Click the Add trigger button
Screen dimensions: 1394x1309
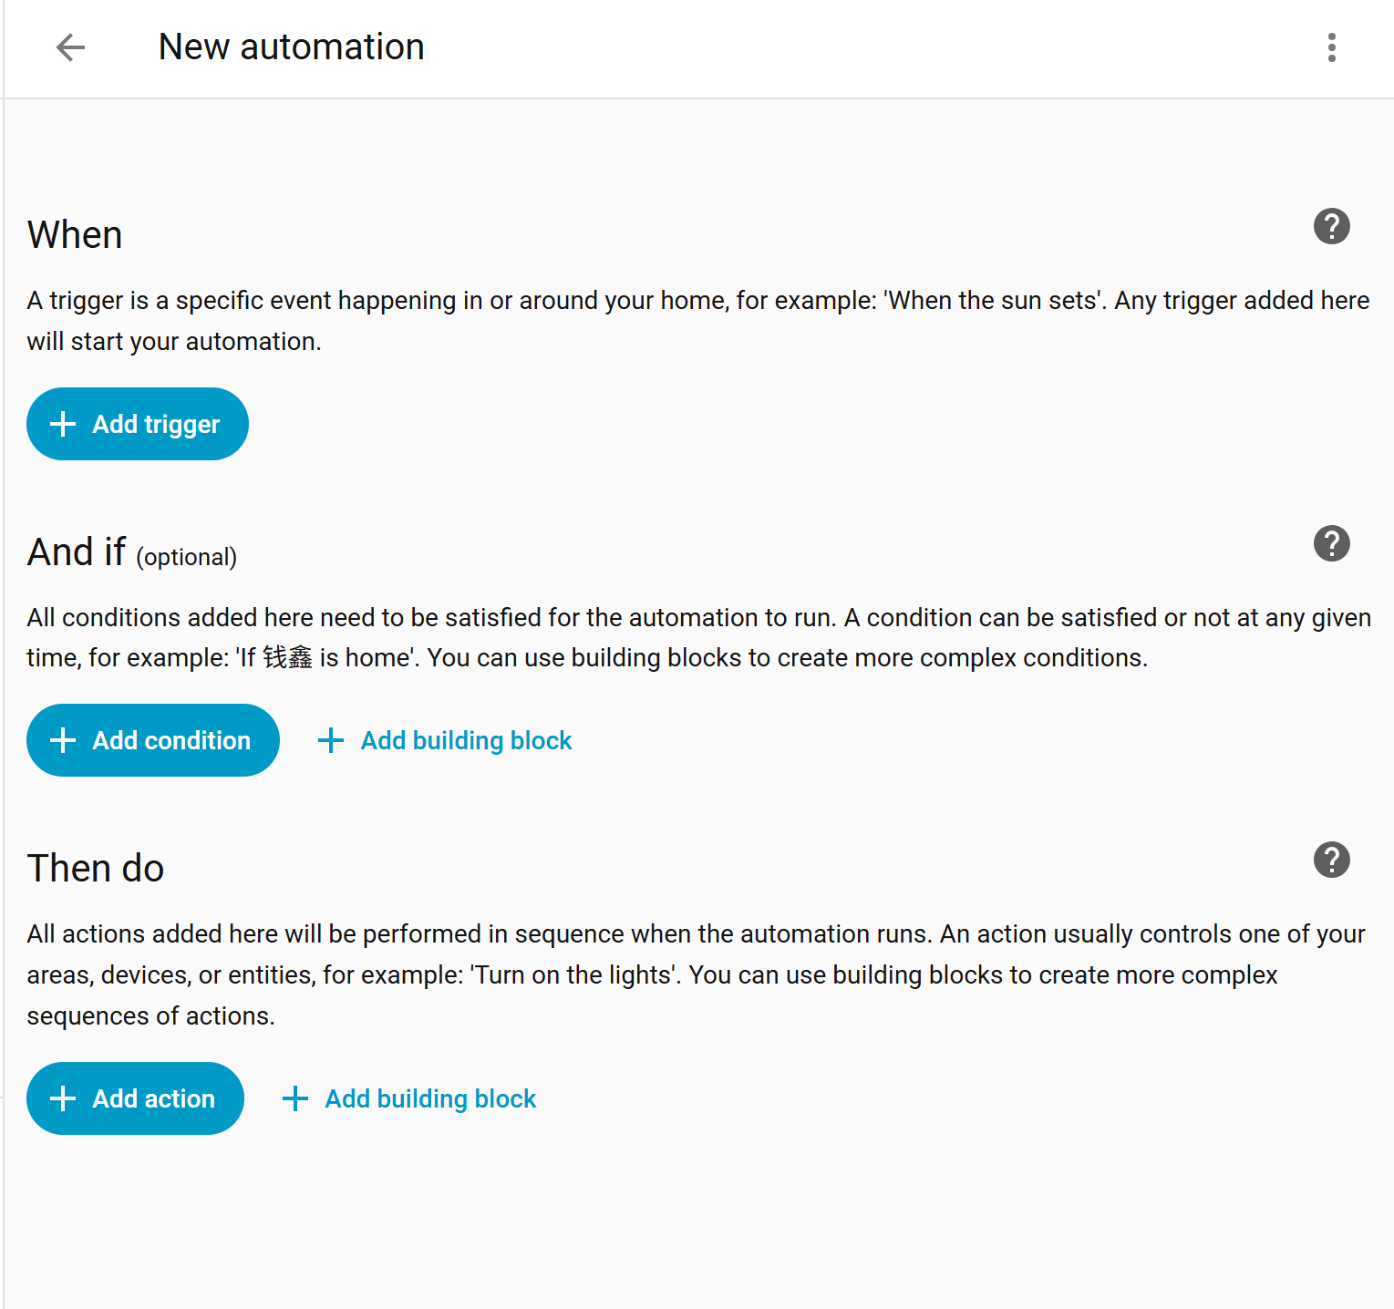click(x=138, y=424)
